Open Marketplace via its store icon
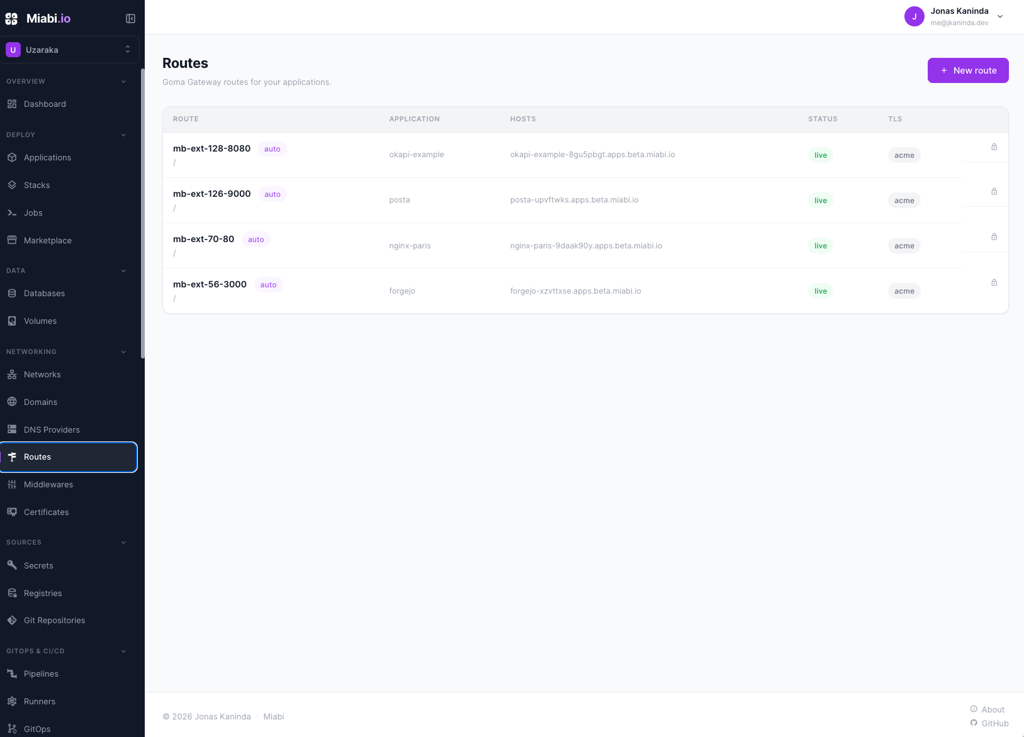1024x737 pixels. point(12,240)
